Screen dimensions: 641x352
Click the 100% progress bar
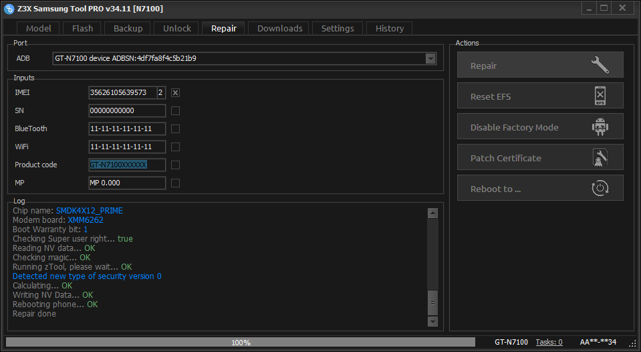[241, 342]
